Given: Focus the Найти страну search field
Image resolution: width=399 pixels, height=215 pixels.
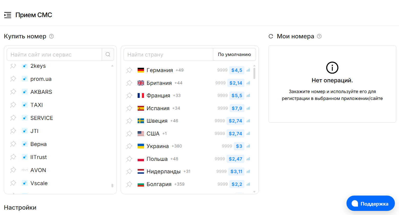Looking at the screenshot, I should pyautogui.click(x=168, y=54).
